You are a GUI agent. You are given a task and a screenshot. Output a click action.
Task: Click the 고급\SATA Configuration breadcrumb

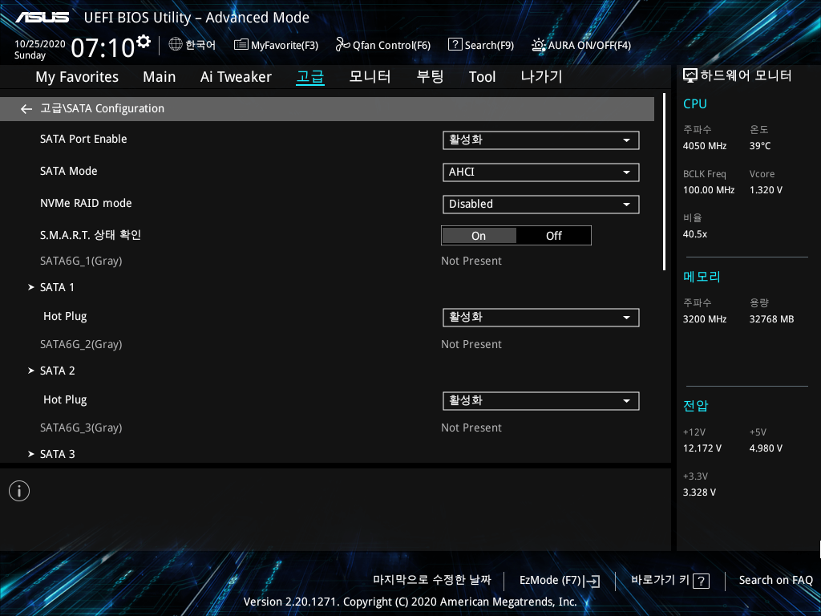(102, 108)
